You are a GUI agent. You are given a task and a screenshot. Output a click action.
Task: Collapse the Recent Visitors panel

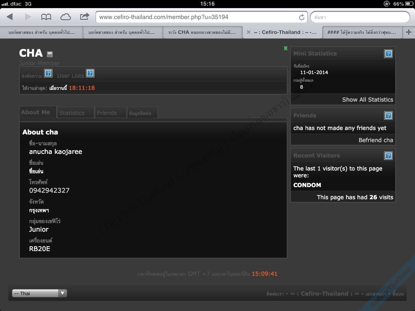pos(388,156)
